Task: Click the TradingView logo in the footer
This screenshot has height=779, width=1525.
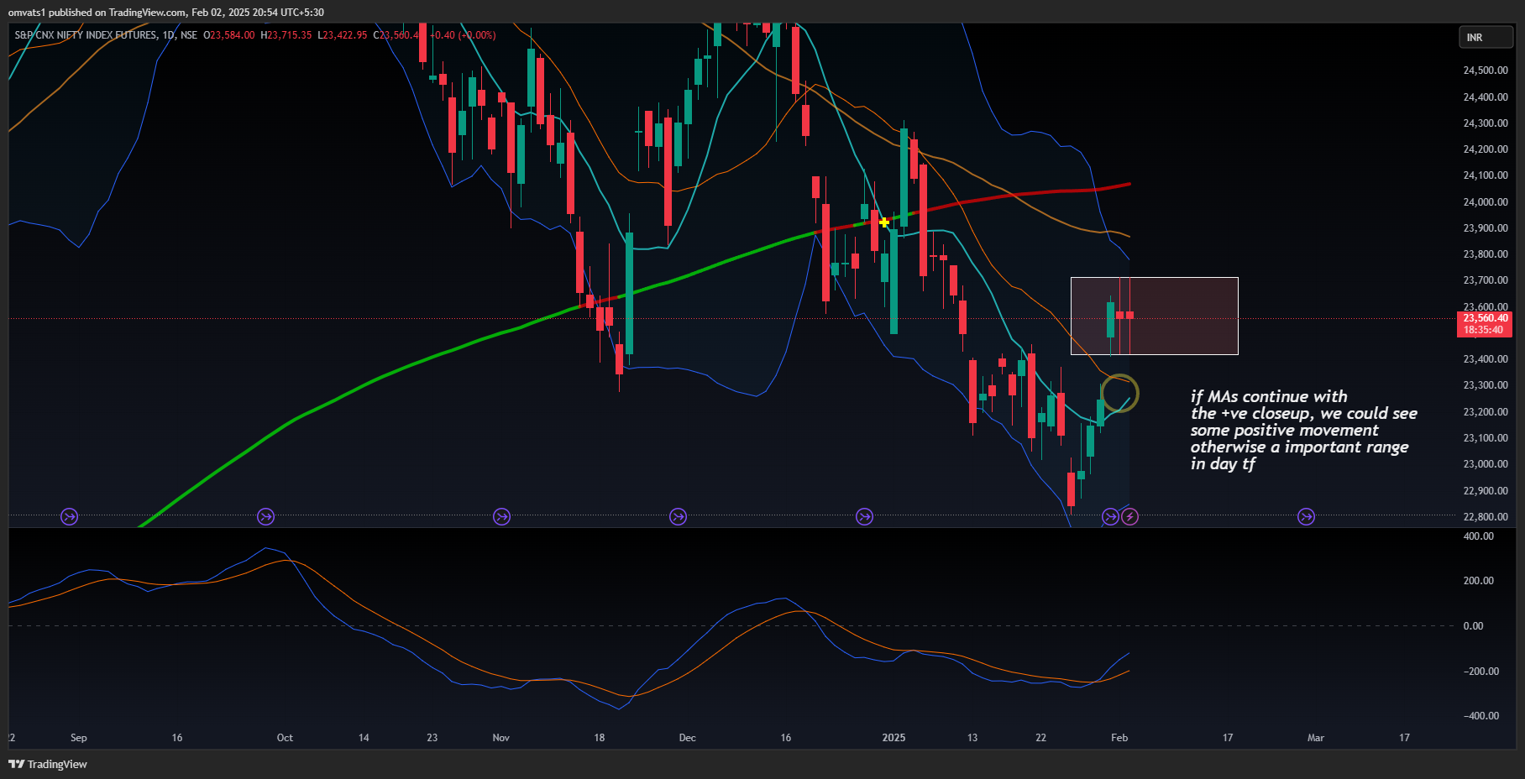Action: point(48,764)
